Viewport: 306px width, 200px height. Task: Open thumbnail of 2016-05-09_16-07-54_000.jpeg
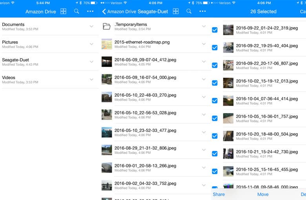tap(107, 79)
